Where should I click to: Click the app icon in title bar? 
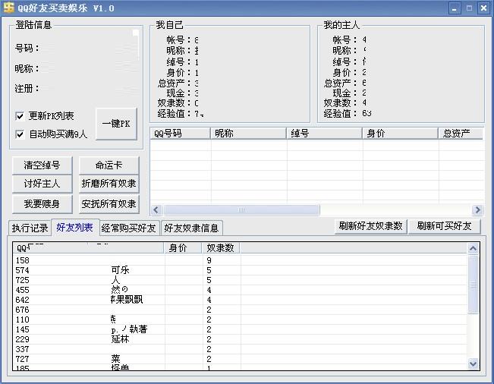[8, 8]
